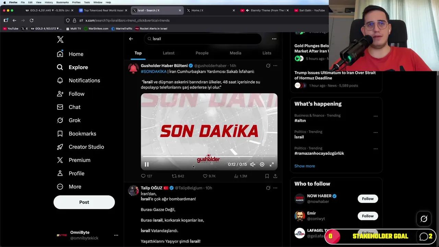The height and width of the screenshot is (247, 439).
Task: Click the back arrow beside the search box
Action: pyautogui.click(x=131, y=39)
